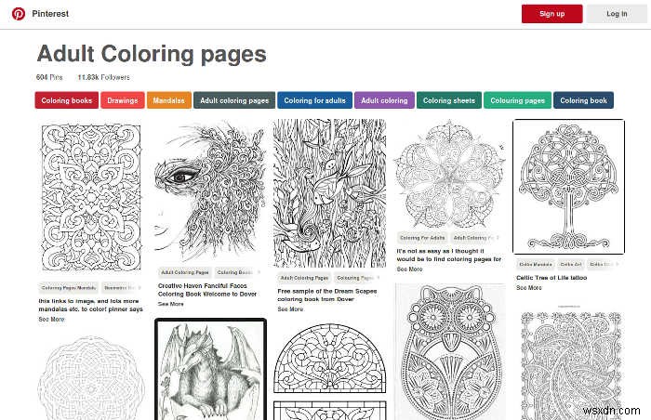Image resolution: width=651 pixels, height=420 pixels.
Task: Select the Coloring sheets chip
Action: pyautogui.click(x=449, y=100)
